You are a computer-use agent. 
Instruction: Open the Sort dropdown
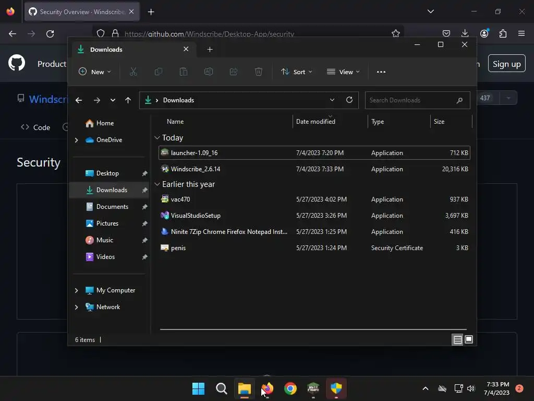coord(297,72)
